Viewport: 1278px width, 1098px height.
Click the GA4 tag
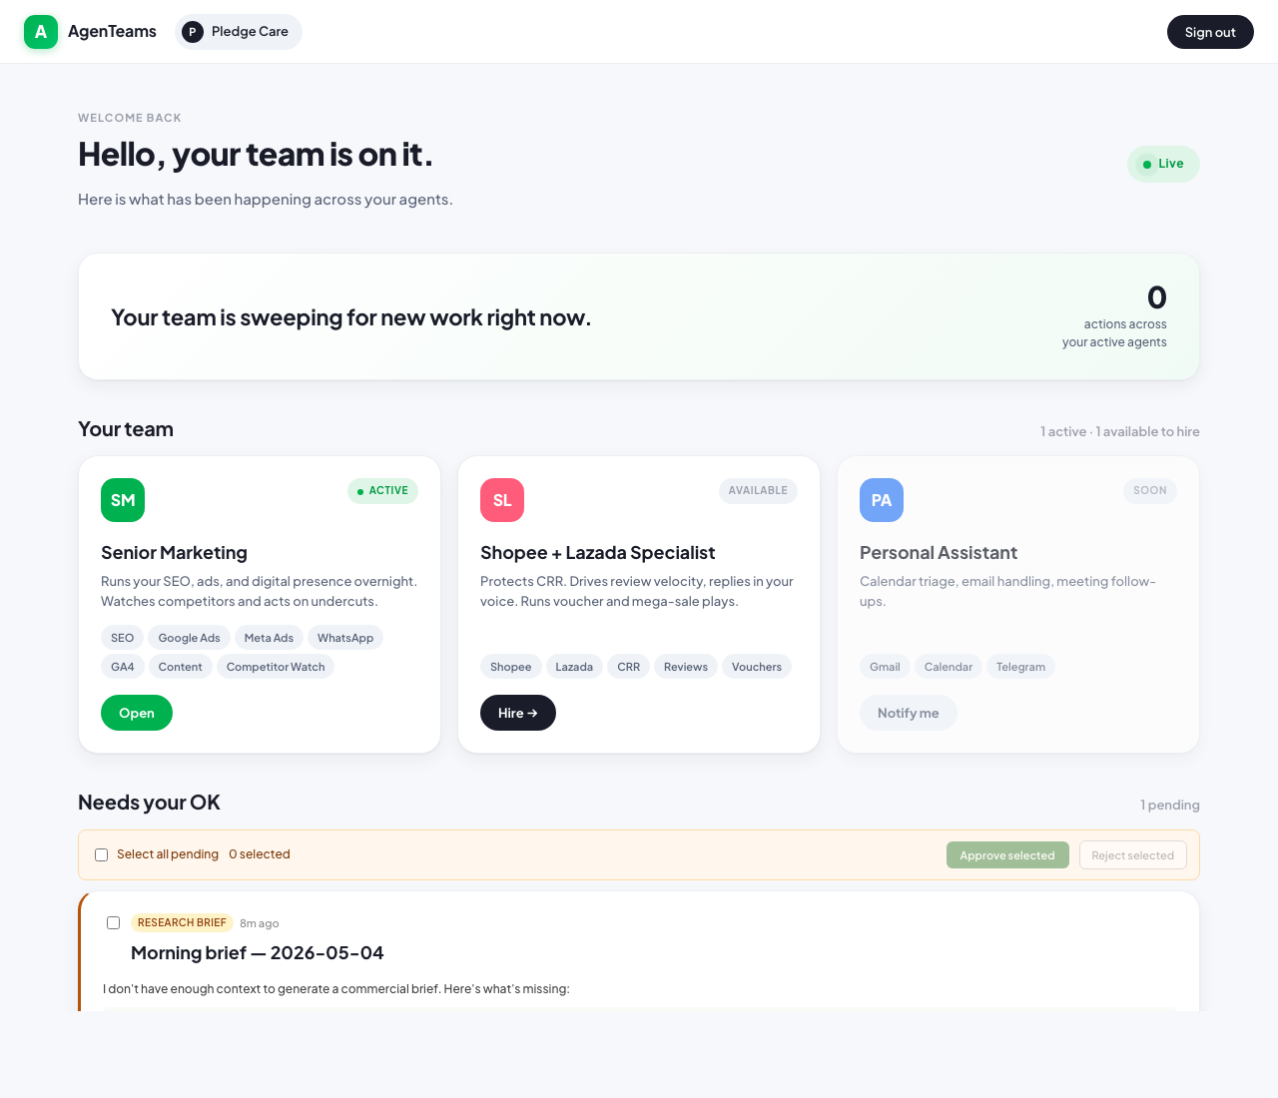(123, 667)
